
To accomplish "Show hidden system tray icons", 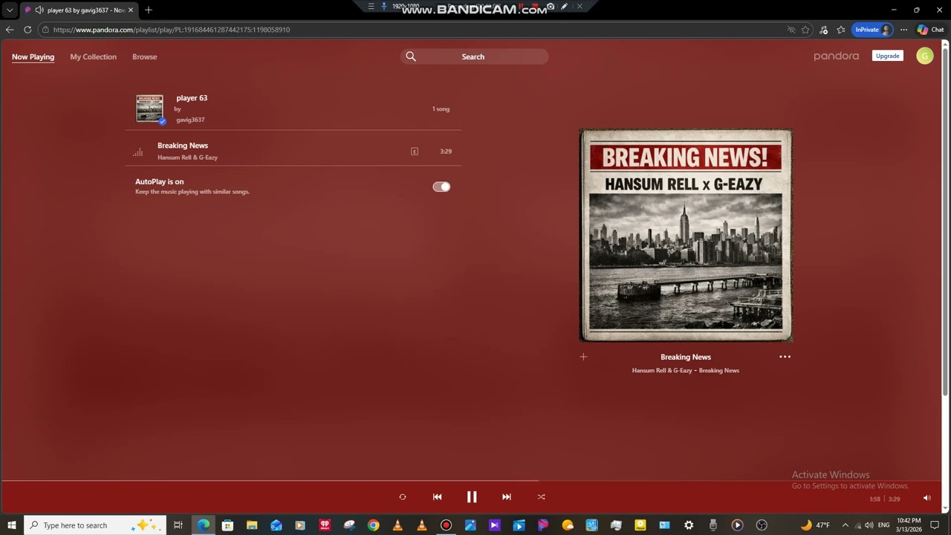I will (845, 525).
